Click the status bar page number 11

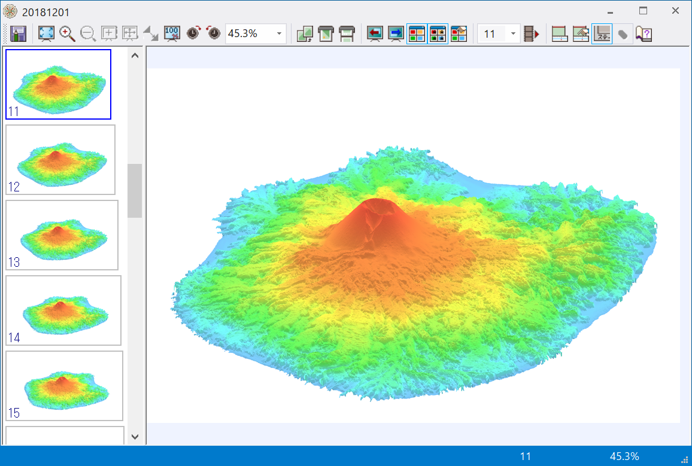(x=525, y=456)
